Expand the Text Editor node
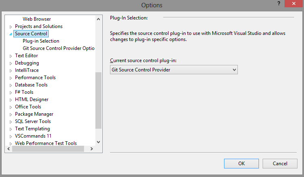 [11, 56]
